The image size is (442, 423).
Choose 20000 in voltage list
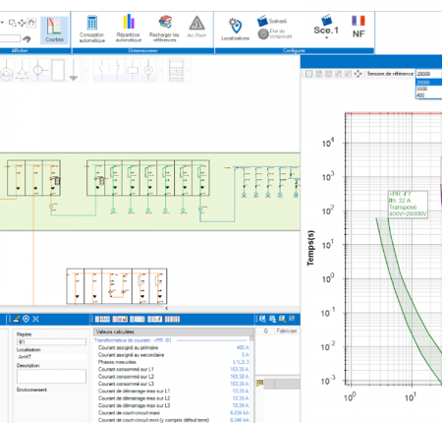[x=428, y=83]
